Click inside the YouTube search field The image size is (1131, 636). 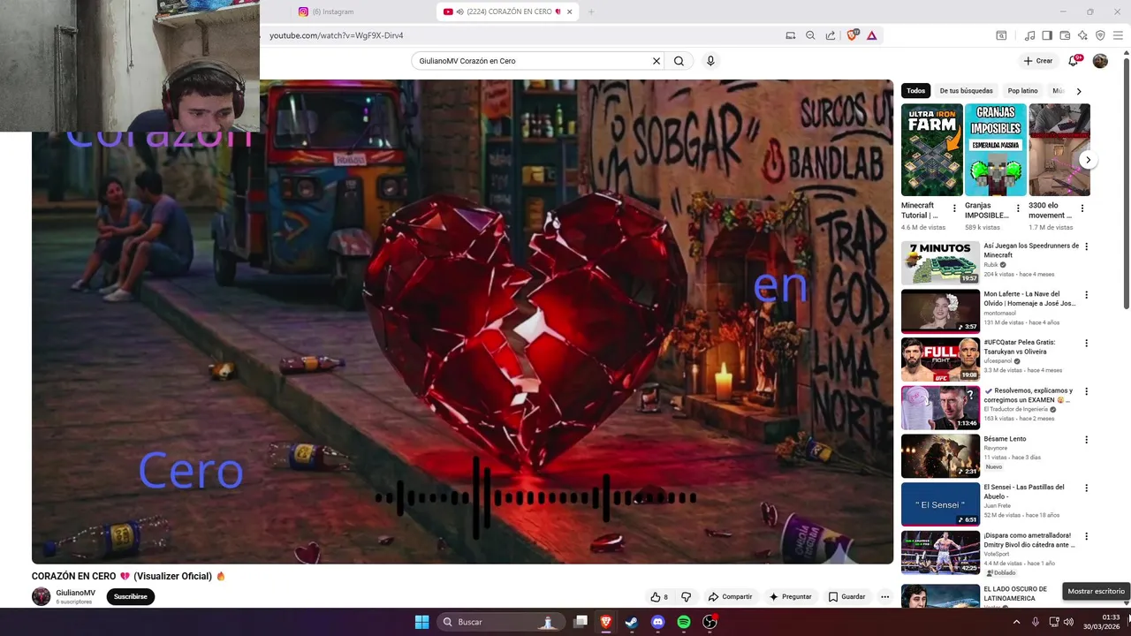[x=530, y=61]
